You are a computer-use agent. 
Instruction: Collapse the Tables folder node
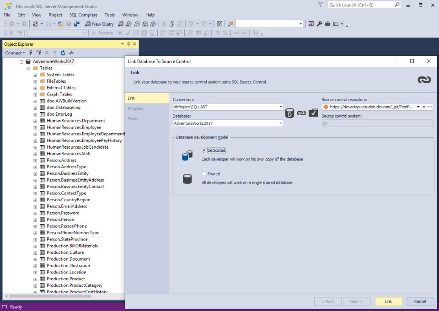tap(28, 68)
